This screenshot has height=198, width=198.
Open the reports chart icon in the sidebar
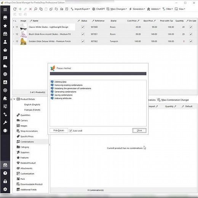(x=5, y=82)
